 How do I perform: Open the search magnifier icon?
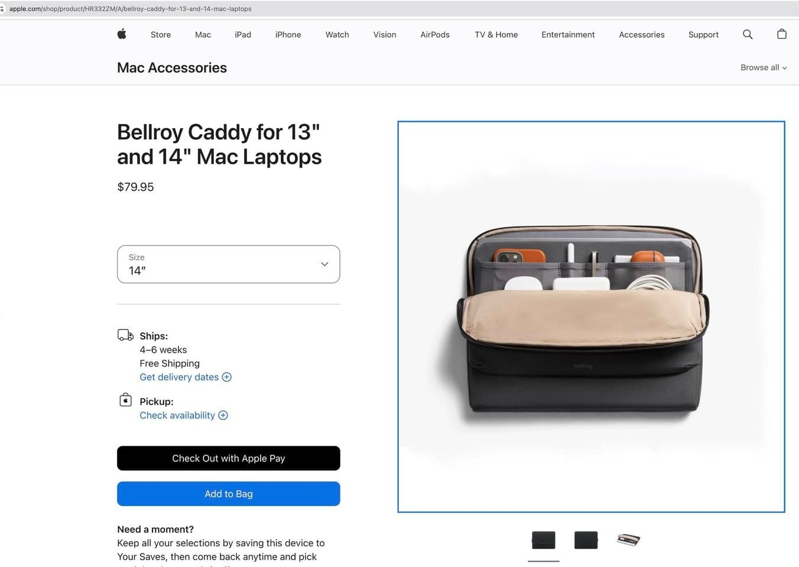[748, 34]
